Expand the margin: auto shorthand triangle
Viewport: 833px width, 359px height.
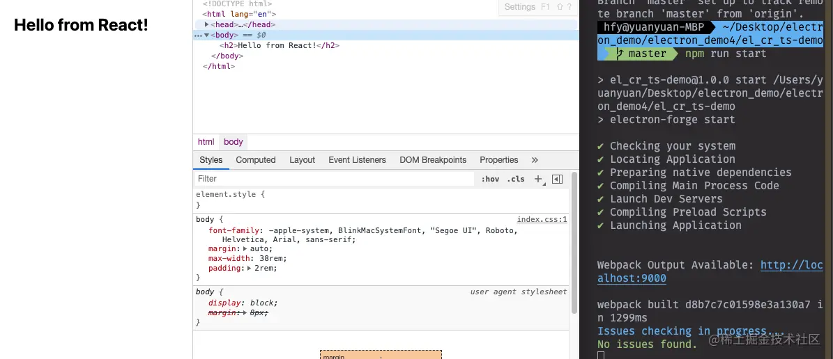(245, 248)
